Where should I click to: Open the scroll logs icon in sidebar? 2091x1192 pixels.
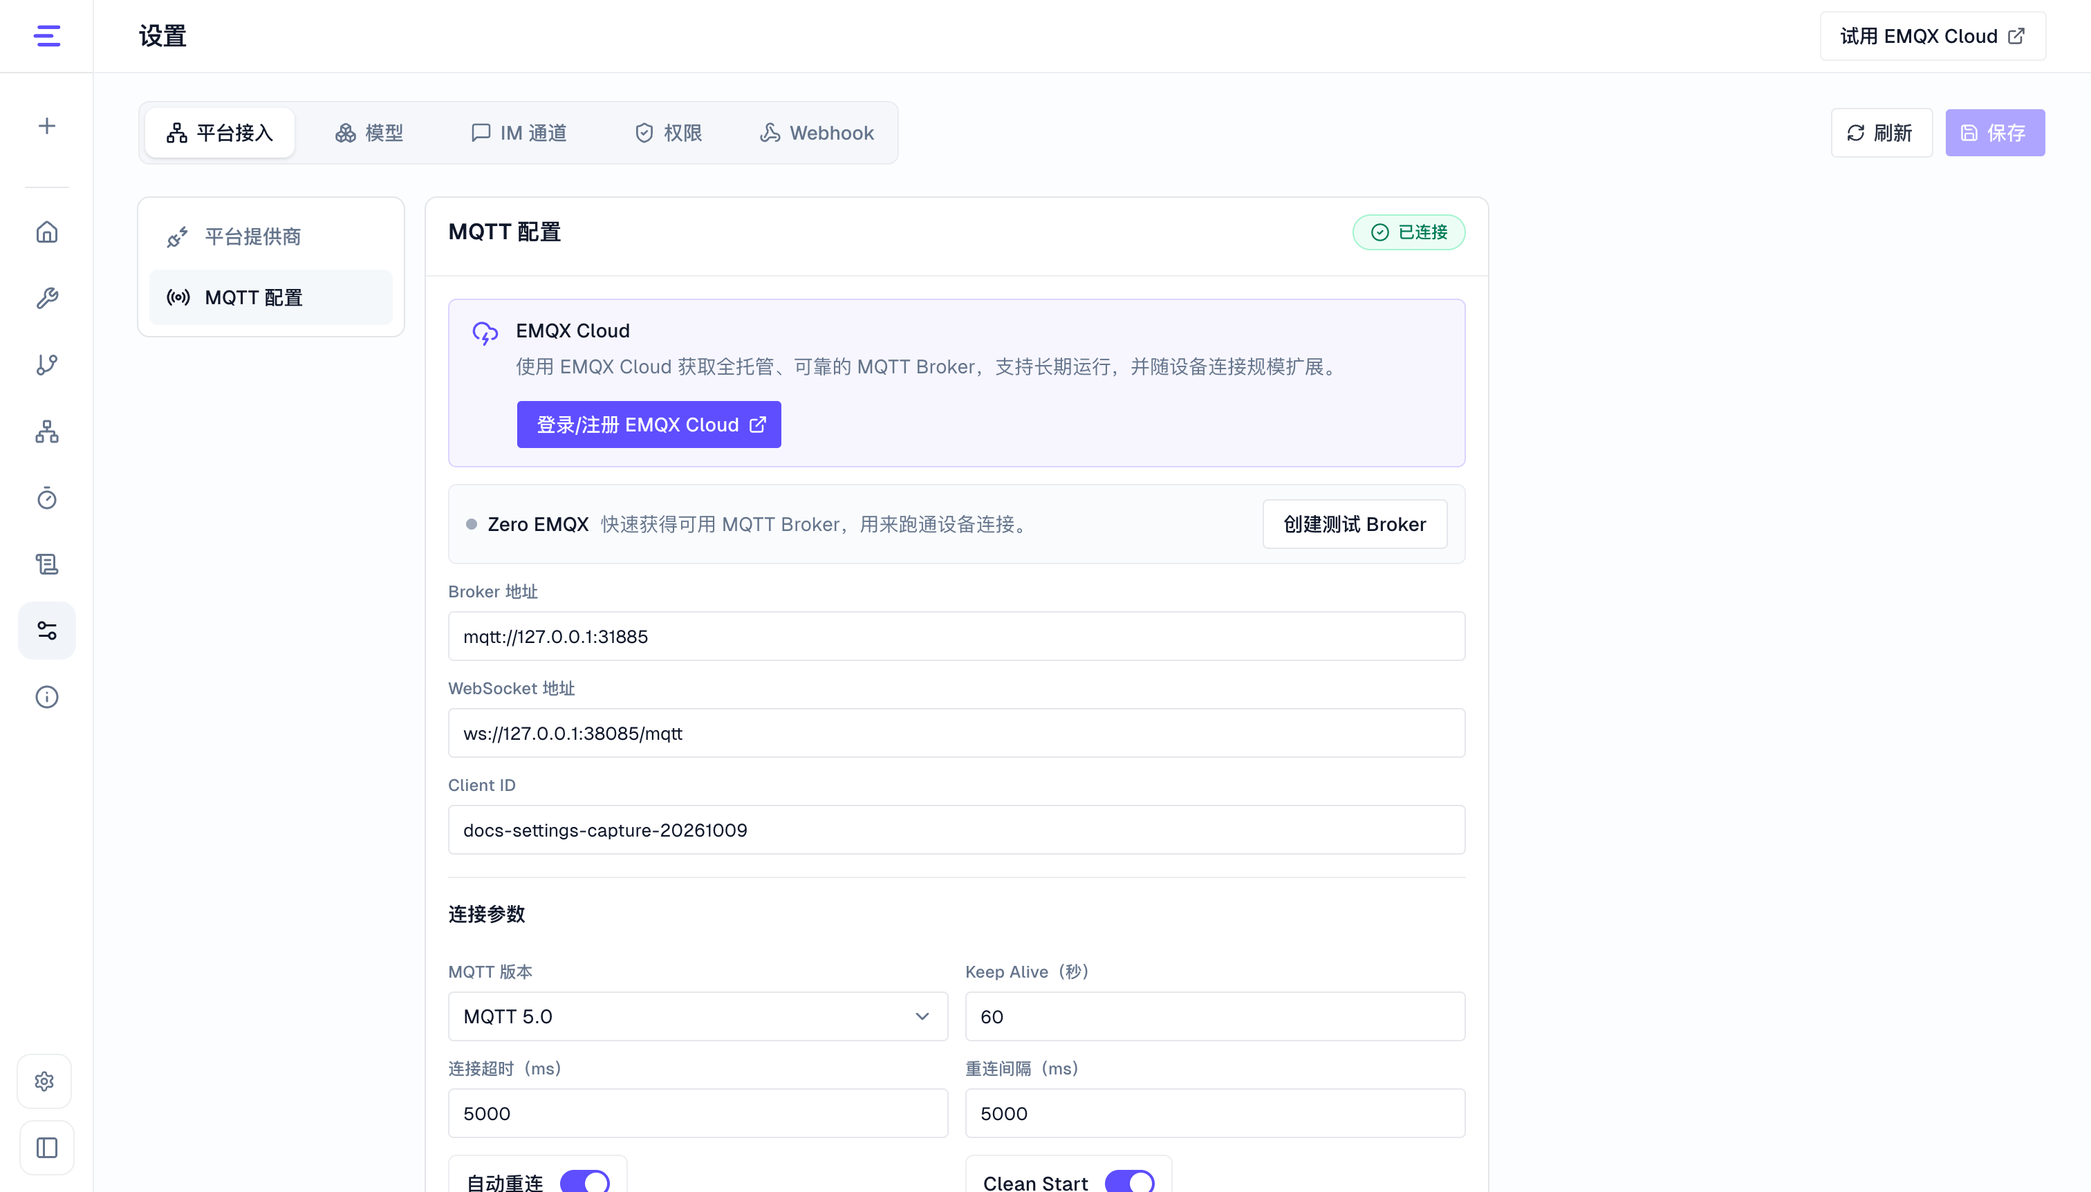46,564
